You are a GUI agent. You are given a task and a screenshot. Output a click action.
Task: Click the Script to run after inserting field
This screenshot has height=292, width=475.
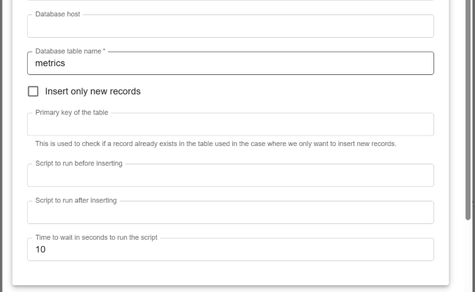(230, 213)
